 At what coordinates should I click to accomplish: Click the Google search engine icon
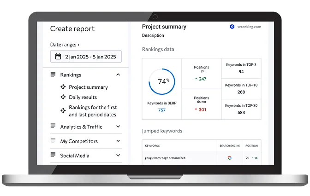click(230, 158)
